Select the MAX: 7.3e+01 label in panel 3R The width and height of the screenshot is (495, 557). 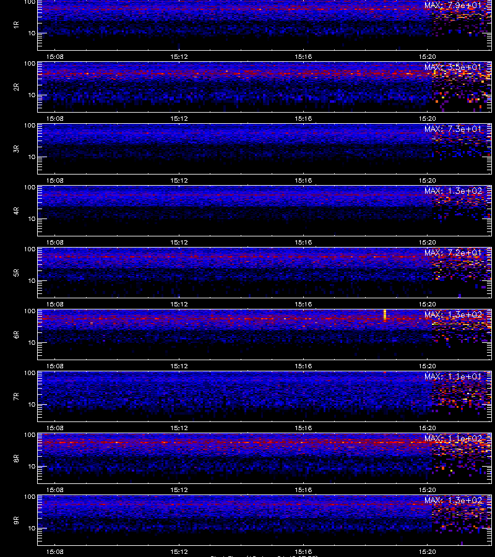[x=453, y=129]
